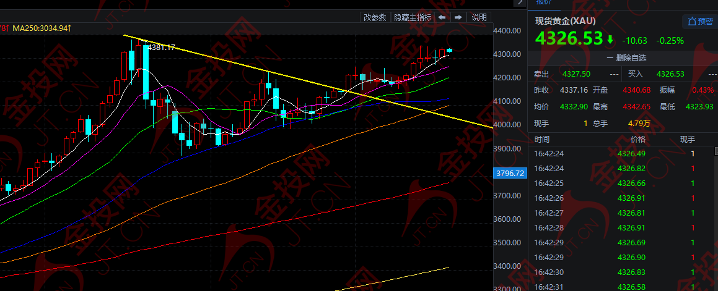Open the 说明 indicator description

(x=479, y=17)
